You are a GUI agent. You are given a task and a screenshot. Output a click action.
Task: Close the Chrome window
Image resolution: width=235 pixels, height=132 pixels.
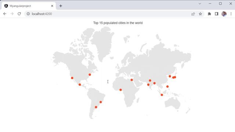pyautogui.click(x=231, y=4)
